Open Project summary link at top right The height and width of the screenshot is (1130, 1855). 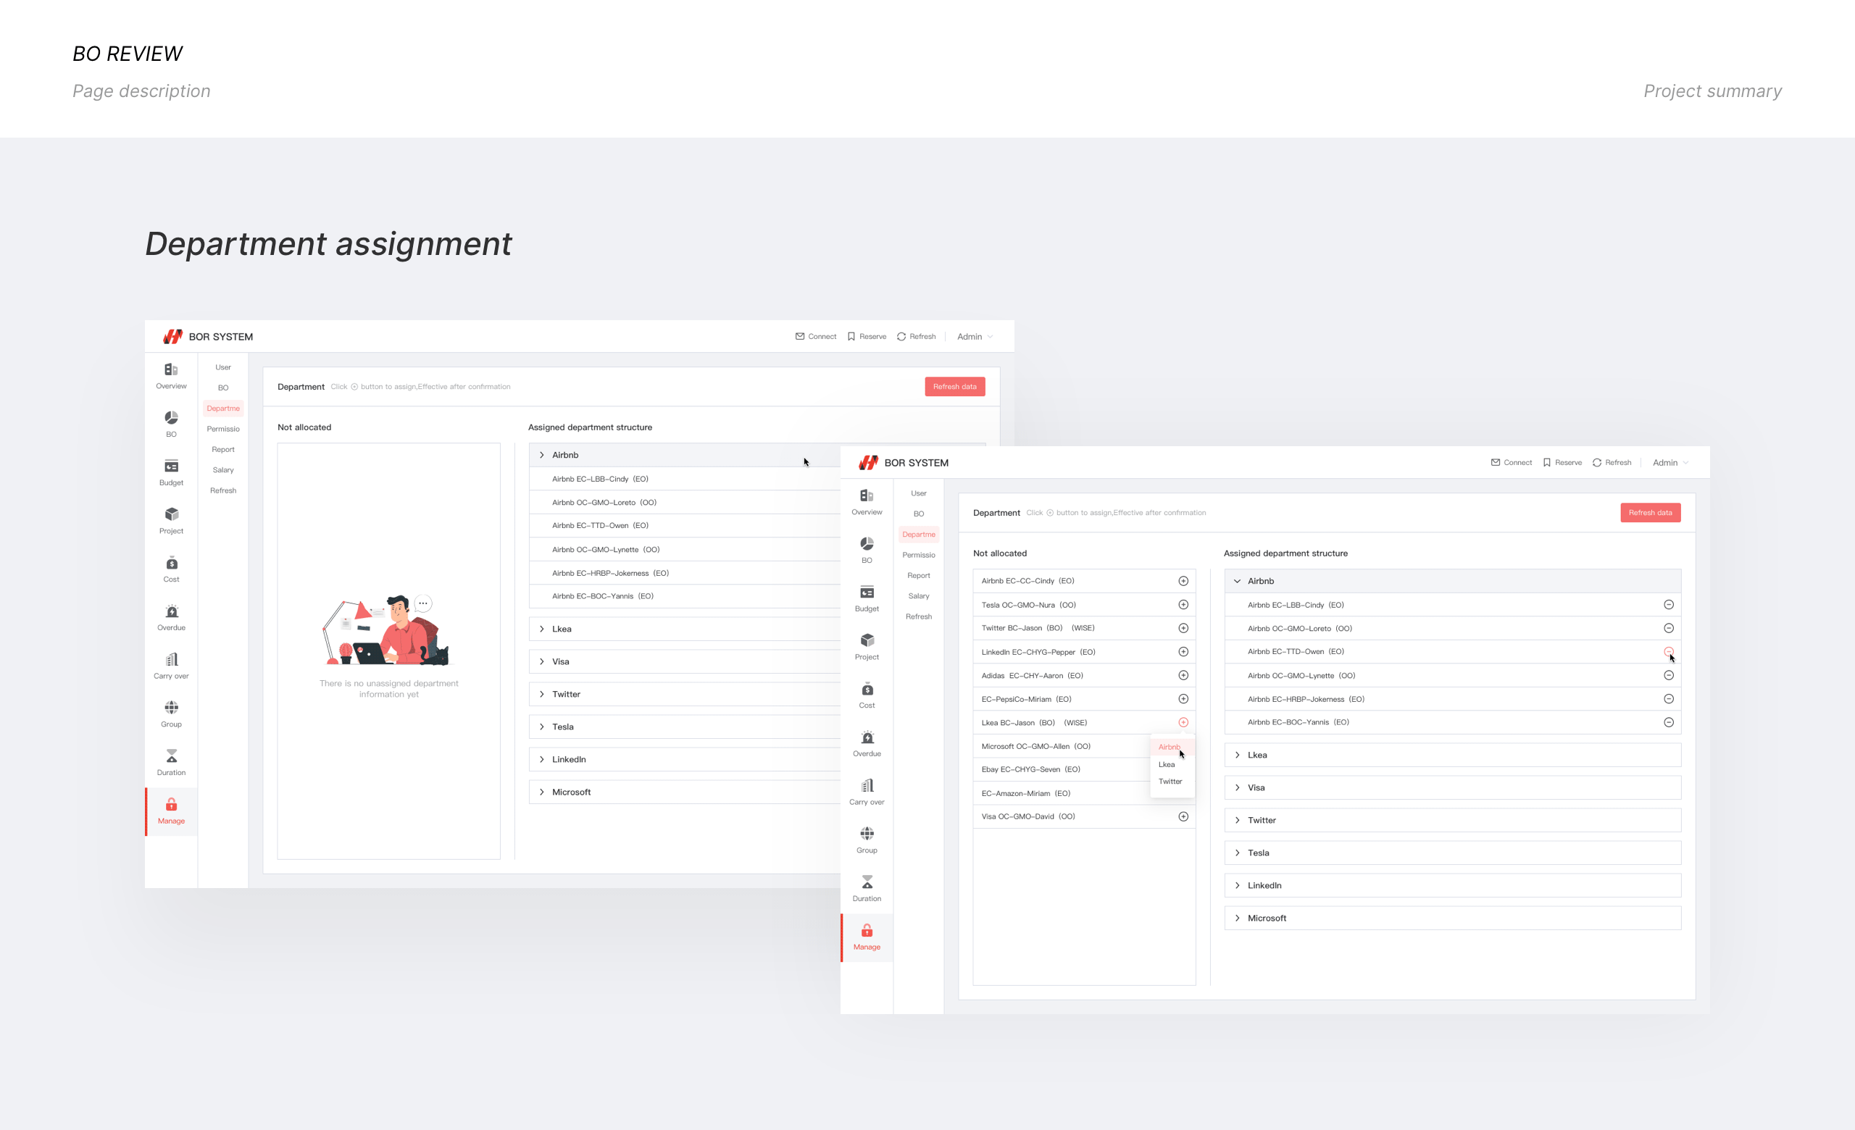1712,91
